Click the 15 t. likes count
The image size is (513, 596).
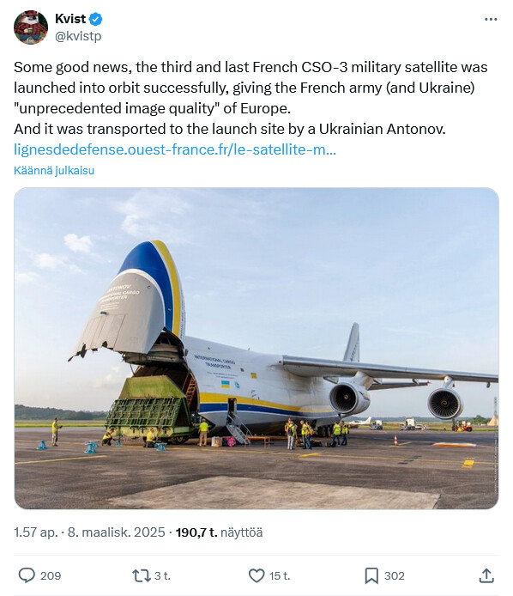pos(280,576)
